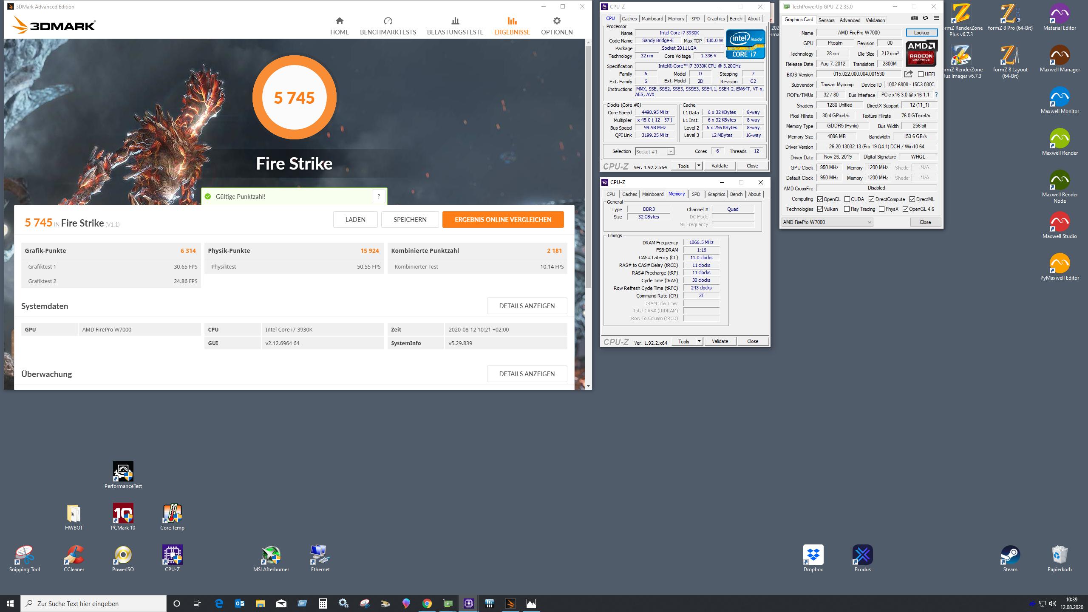1088x612 pixels.
Task: Toggle the Vulkan checkbox
Action: point(820,209)
